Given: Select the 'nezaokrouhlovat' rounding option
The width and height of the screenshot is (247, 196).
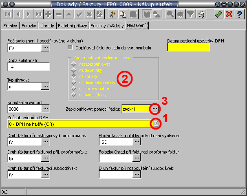Looking at the screenshot, I should point(73,64).
